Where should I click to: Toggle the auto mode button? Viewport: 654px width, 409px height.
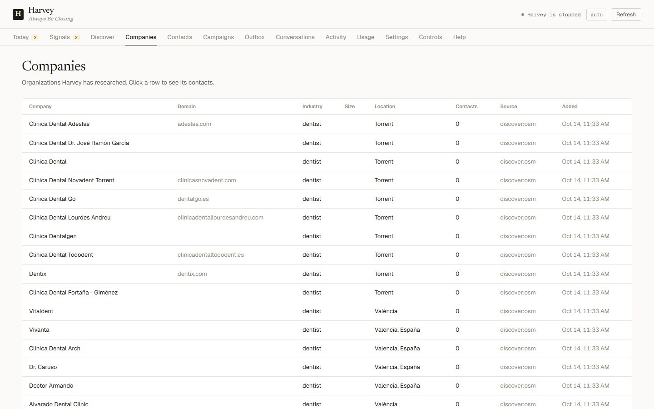[x=597, y=15]
